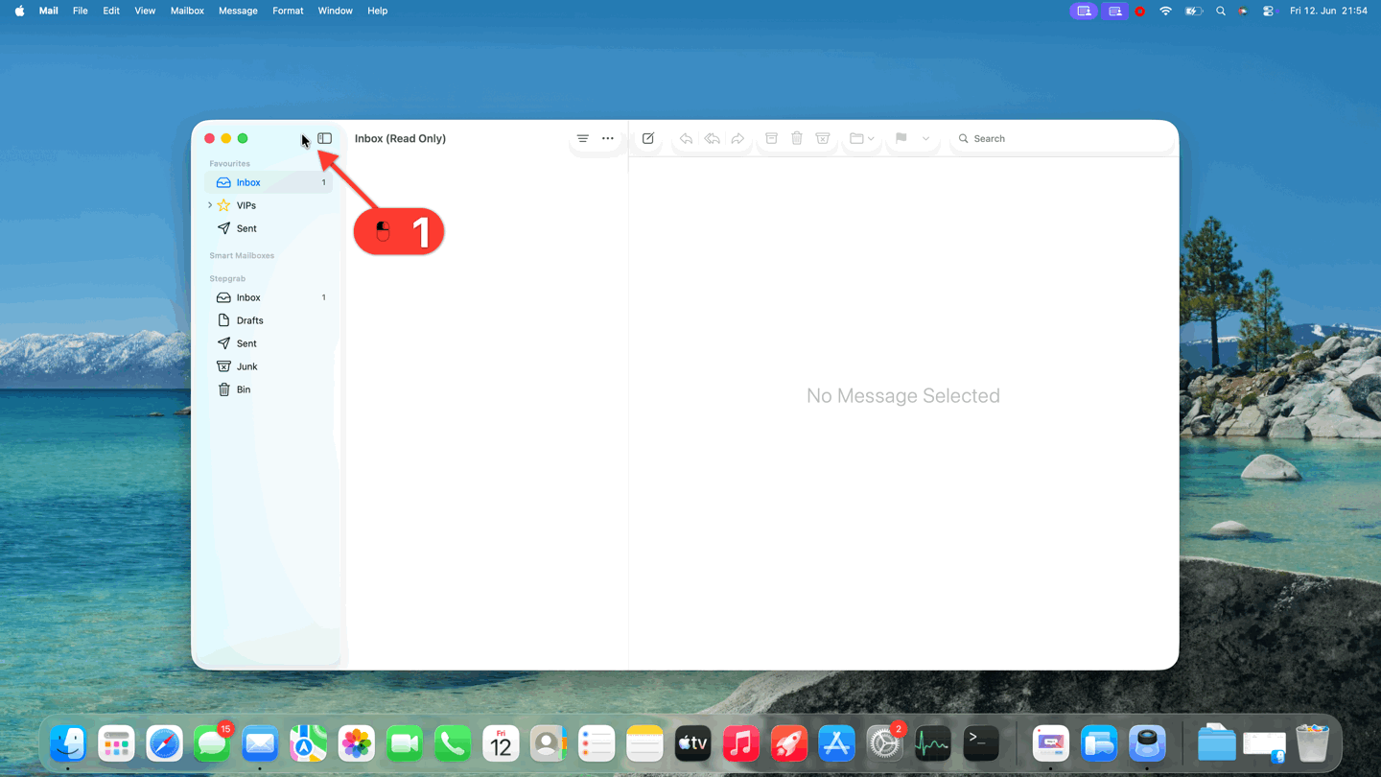Viewport: 1381px width, 777px height.
Task: Move selected message to Junk
Action: (x=823, y=138)
